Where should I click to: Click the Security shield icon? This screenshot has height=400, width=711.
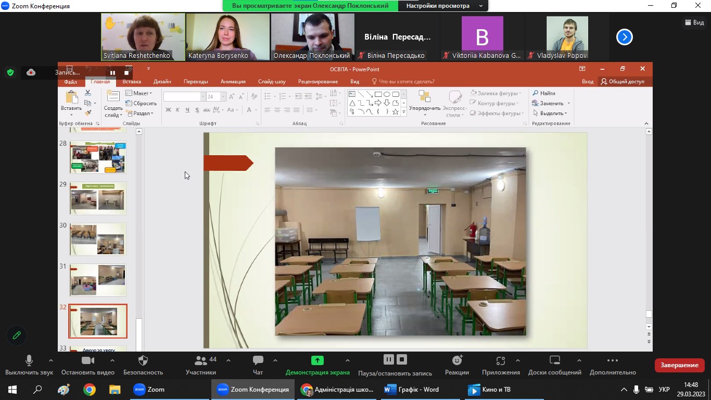(x=143, y=360)
